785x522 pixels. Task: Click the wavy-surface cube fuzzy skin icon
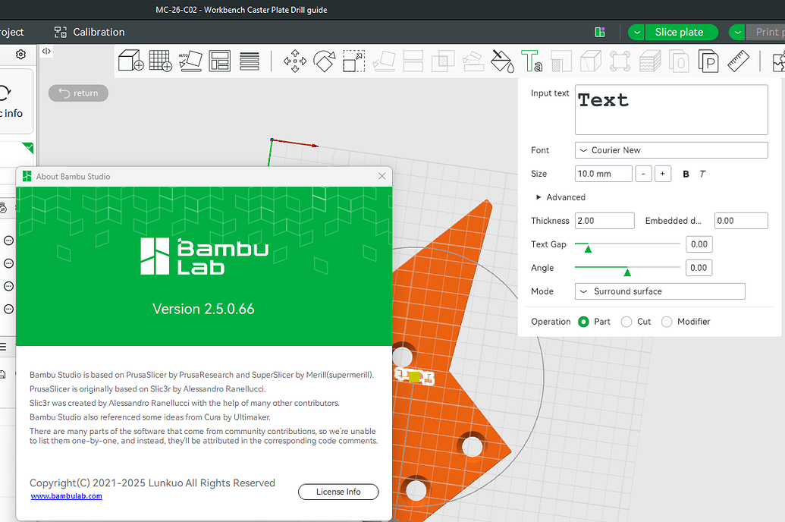(x=650, y=61)
